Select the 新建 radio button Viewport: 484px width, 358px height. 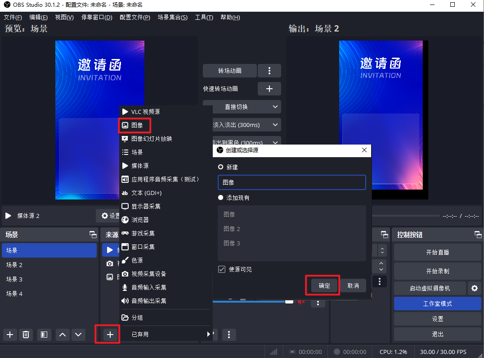220,167
